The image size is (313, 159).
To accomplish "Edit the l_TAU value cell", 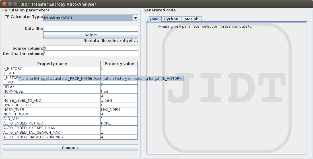I will pyautogui.click(x=119, y=82).
